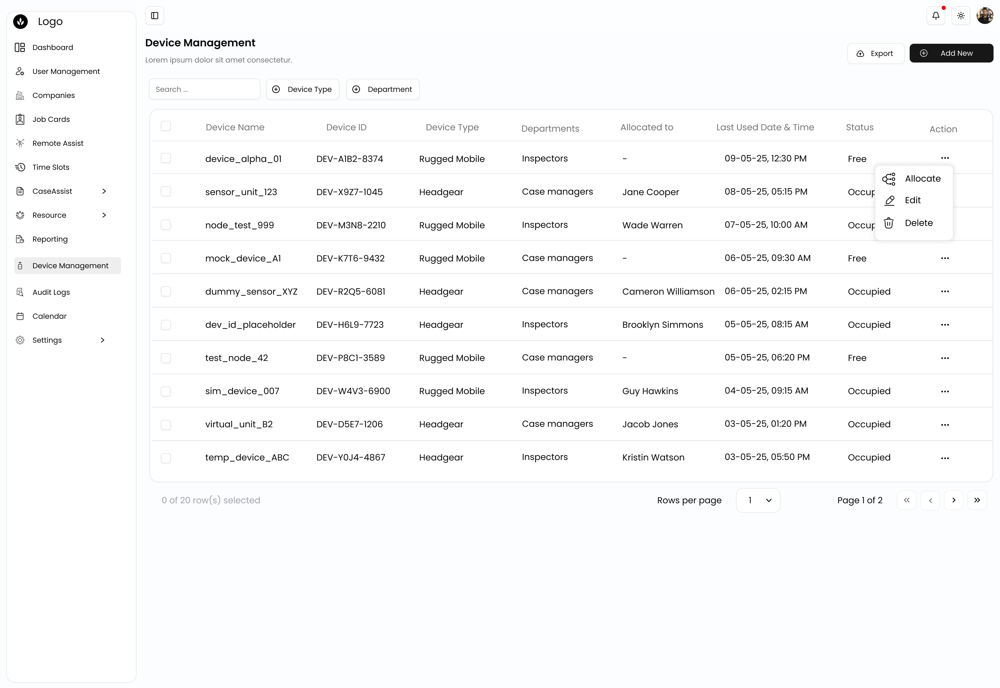The width and height of the screenshot is (1000, 688).
Task: Focus the Search input field
Action: pyautogui.click(x=204, y=89)
